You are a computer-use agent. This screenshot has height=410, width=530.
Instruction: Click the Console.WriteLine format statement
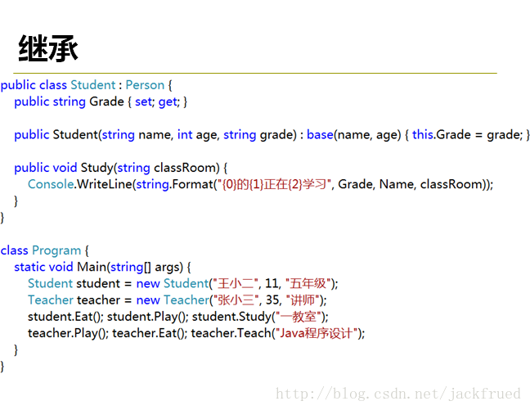(x=261, y=184)
